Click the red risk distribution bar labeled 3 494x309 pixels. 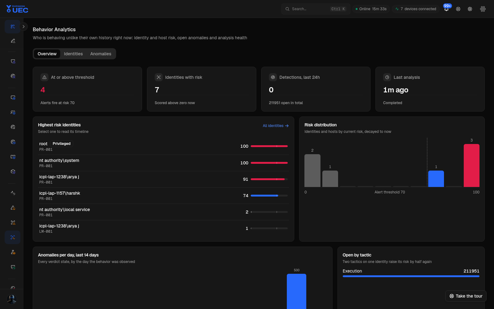471,165
